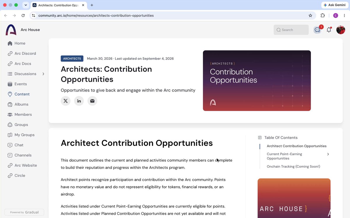Screen dimensions: 350x218
Task: Click the Arc House card thumbnail
Action: click(294, 198)
